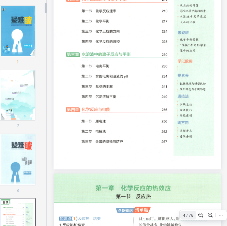Open page 1 cover thumbnail
The height and width of the screenshot is (226, 227).
click(x=18, y=31)
